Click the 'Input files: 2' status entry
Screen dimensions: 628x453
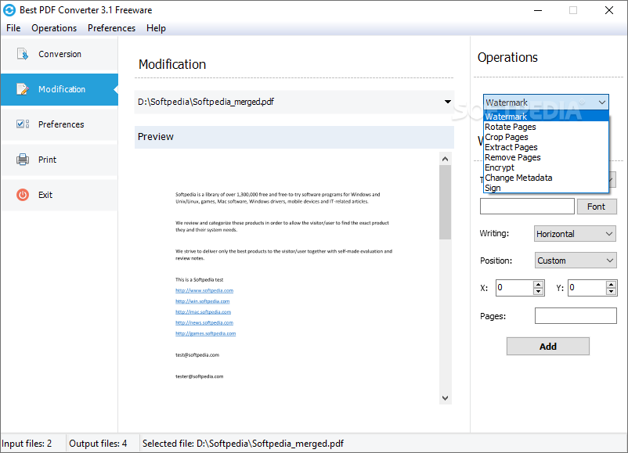(x=27, y=444)
